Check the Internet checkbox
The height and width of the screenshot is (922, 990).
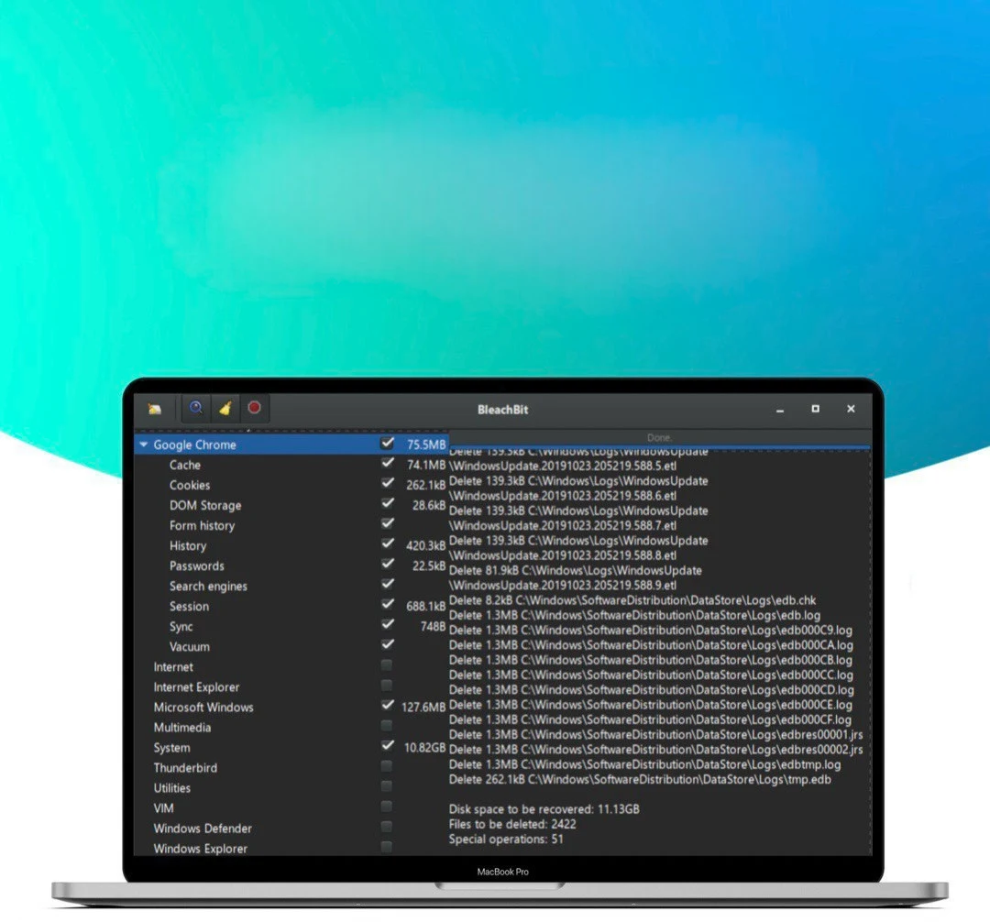[x=387, y=665]
